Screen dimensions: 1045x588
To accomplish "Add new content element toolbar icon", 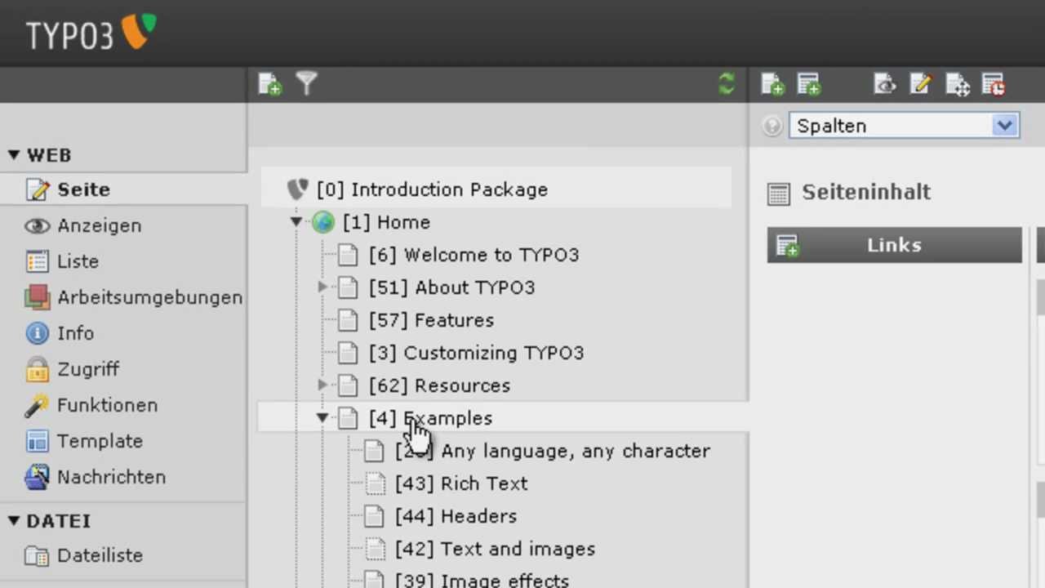I will pos(809,84).
